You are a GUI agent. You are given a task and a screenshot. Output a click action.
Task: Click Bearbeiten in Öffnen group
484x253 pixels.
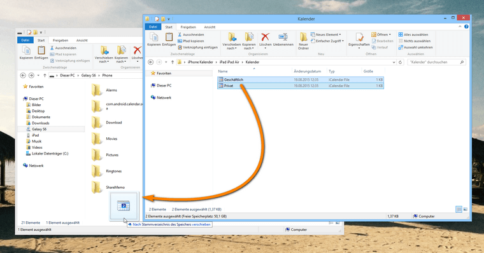(383, 41)
